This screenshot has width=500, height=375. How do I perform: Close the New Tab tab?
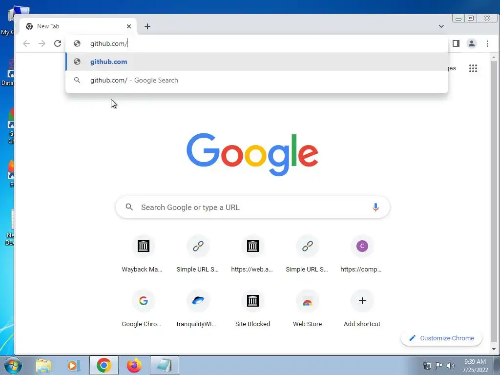[x=129, y=26]
